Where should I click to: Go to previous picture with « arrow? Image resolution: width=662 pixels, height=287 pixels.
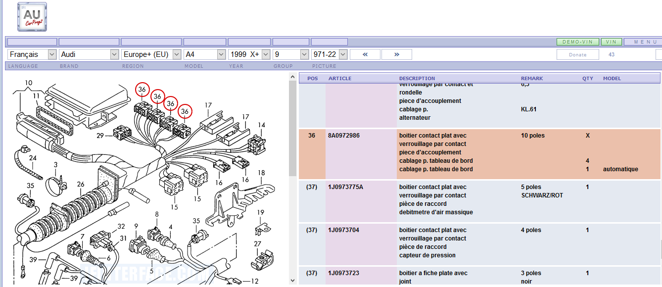click(x=365, y=54)
